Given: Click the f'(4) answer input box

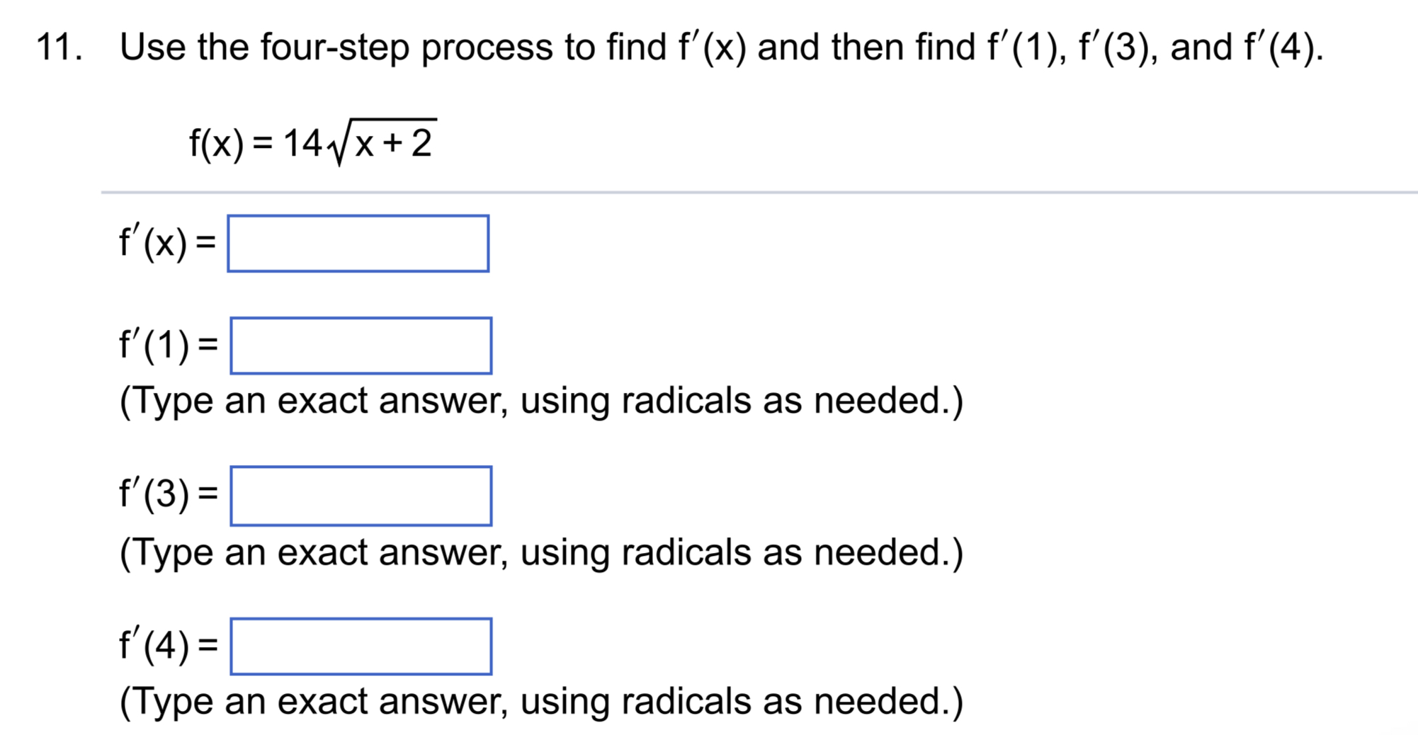Looking at the screenshot, I should 361,646.
